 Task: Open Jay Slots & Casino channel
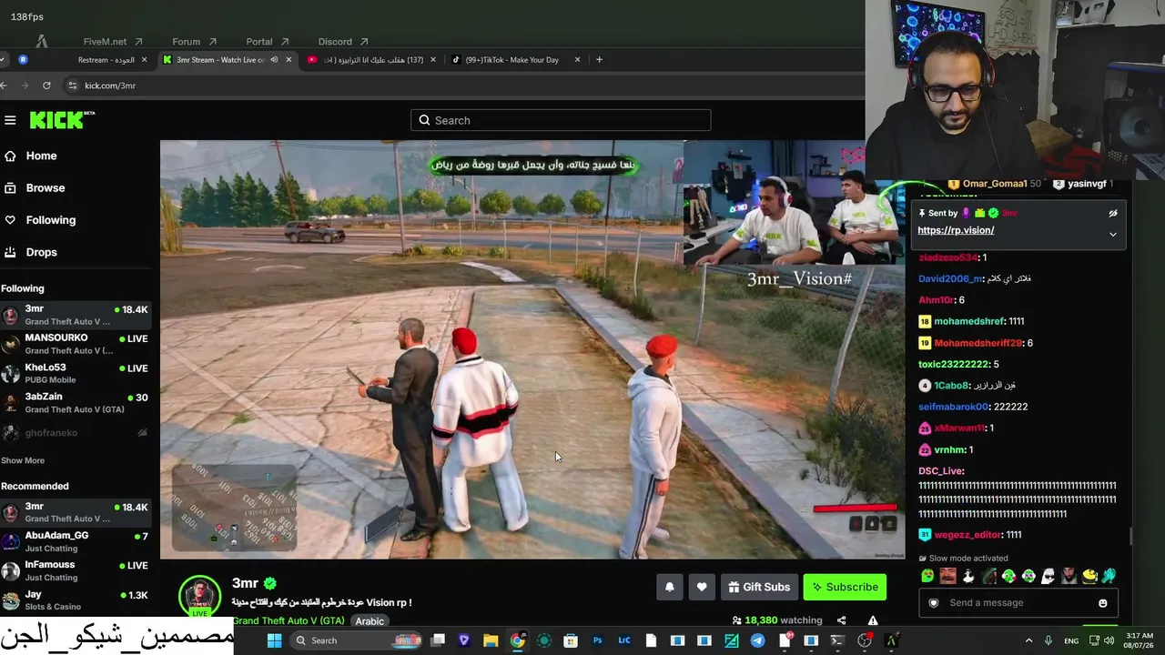(76, 600)
